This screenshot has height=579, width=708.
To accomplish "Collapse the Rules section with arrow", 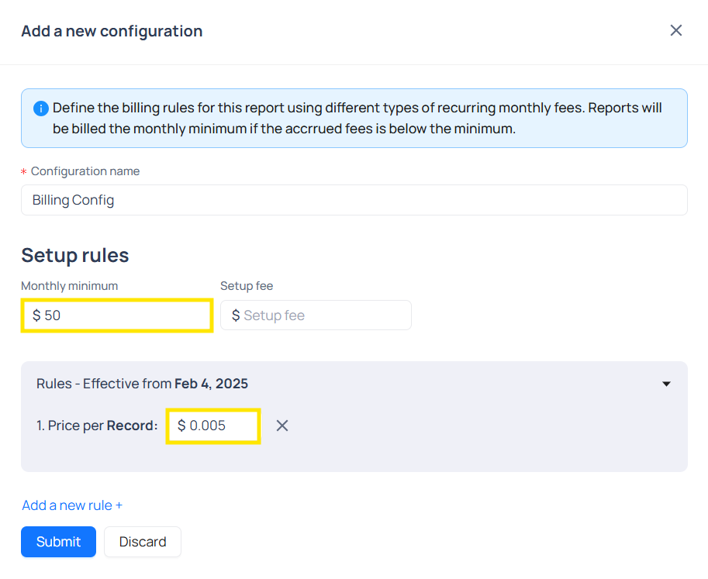I will click(666, 384).
